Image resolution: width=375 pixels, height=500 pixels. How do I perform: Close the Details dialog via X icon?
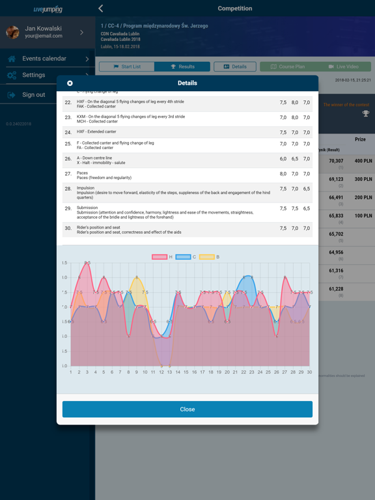pyautogui.click(x=70, y=83)
